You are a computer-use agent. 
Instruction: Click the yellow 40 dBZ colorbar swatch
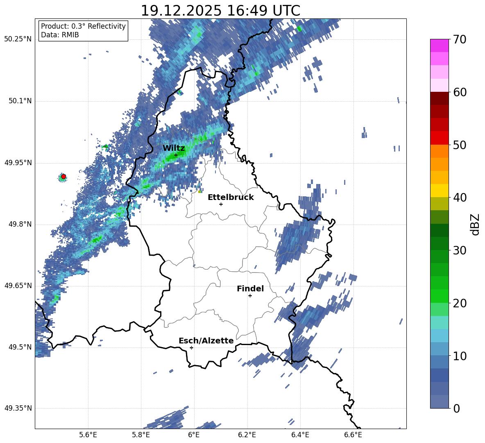[439, 191]
